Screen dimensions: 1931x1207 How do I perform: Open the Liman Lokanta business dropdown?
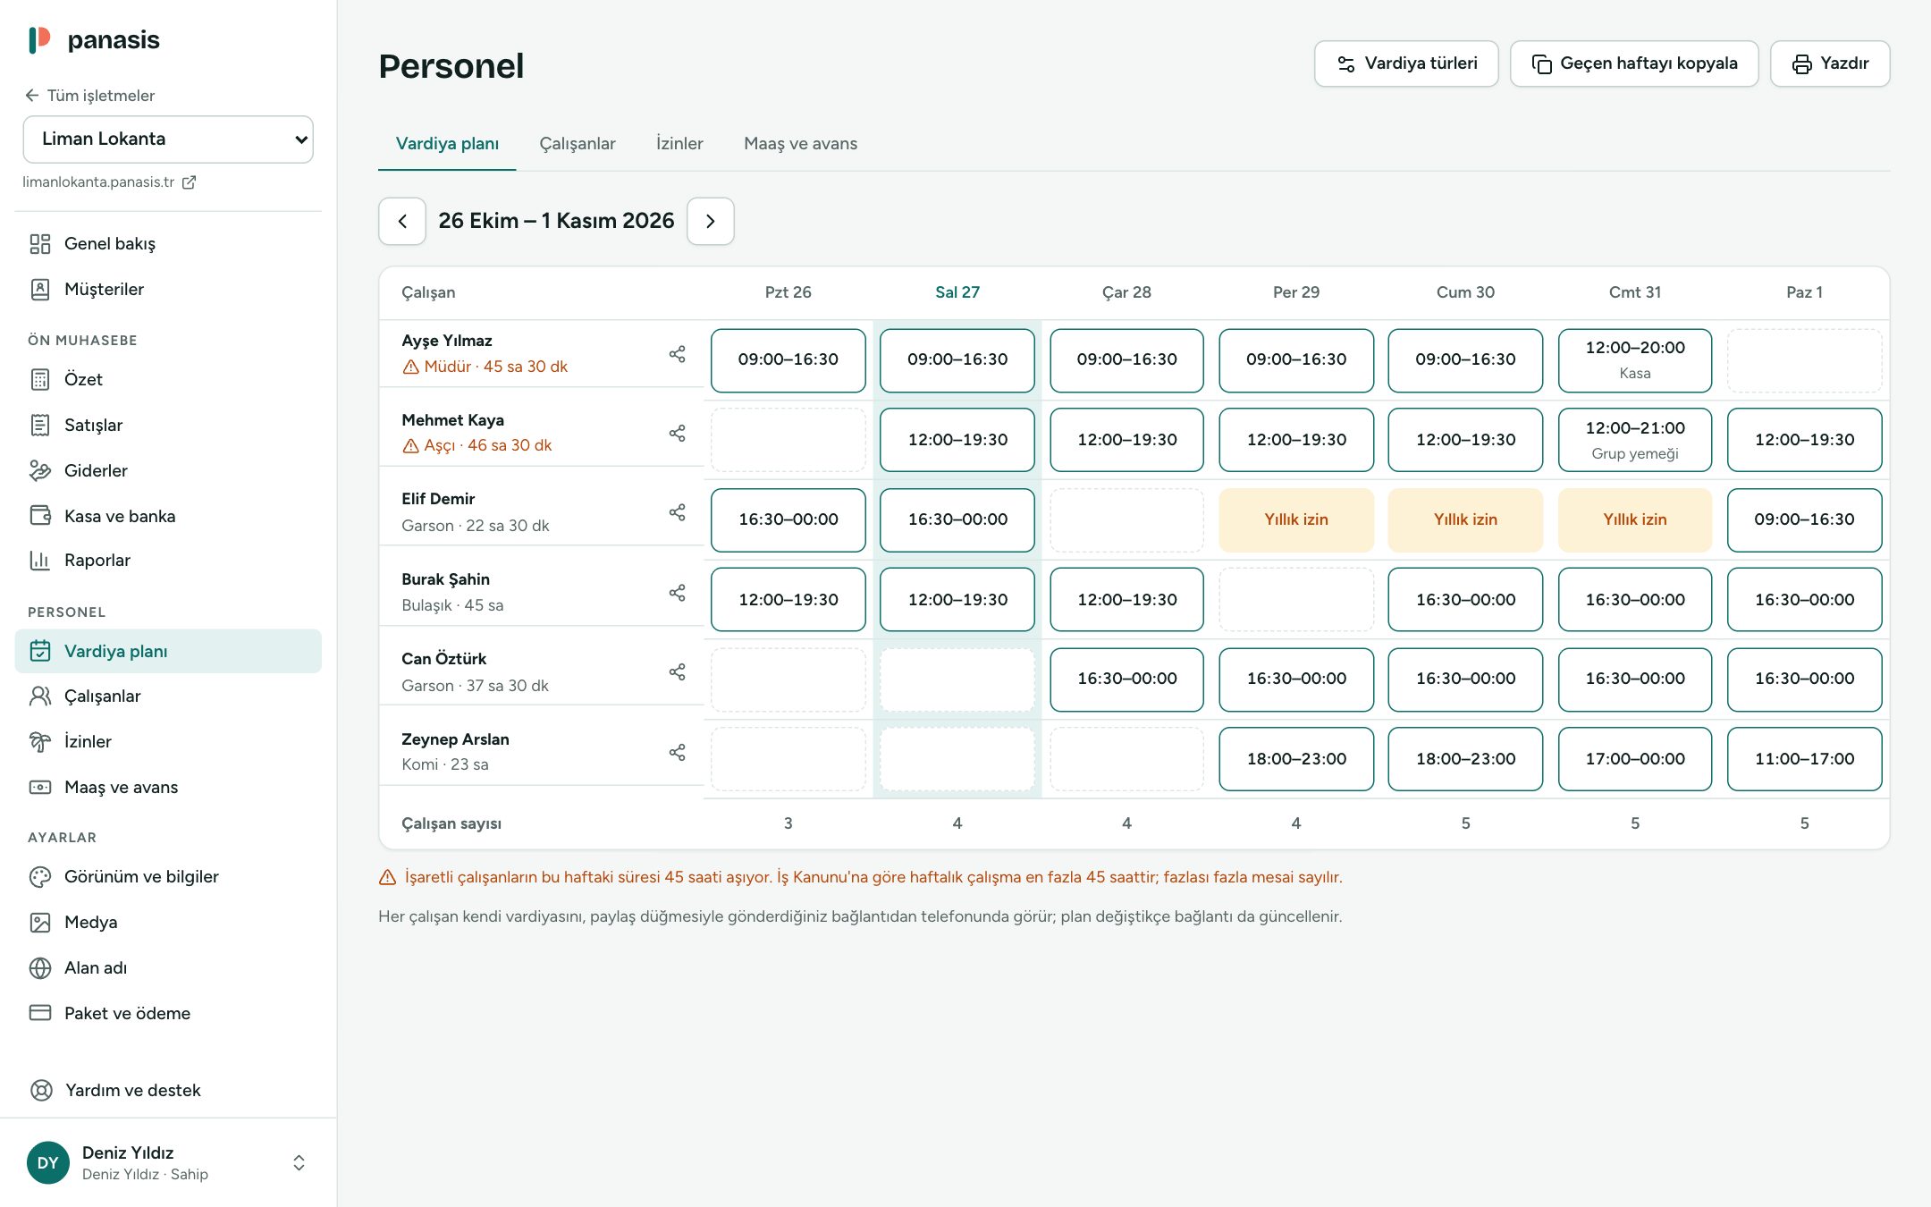click(168, 139)
